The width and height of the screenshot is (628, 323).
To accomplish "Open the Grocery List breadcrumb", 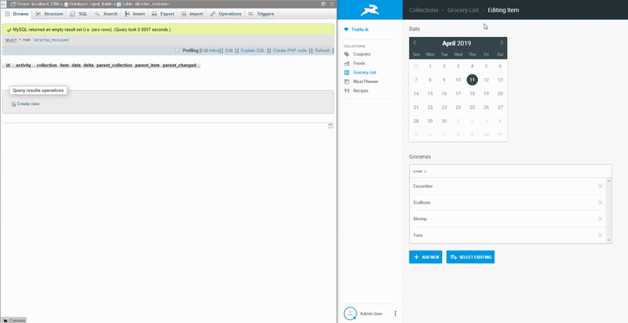I will [x=463, y=10].
